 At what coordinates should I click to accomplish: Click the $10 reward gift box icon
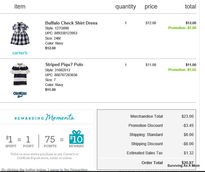(x=77, y=137)
